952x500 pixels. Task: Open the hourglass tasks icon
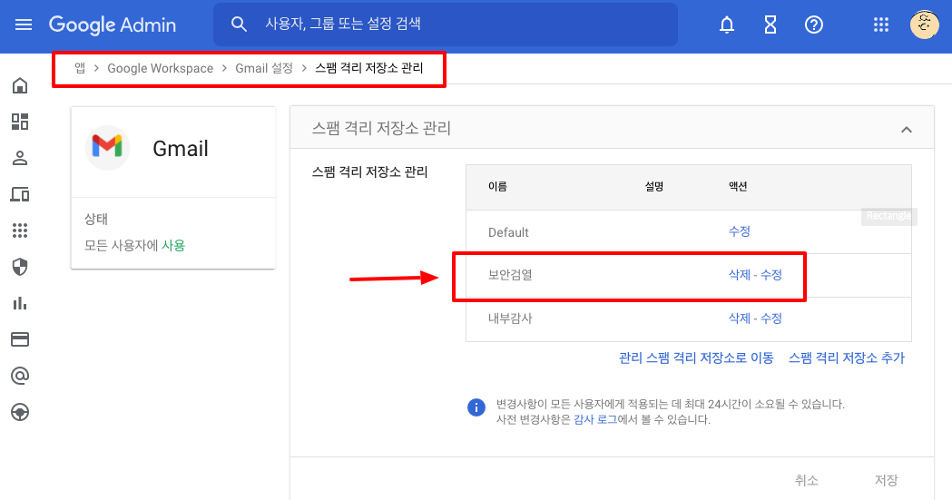click(770, 25)
